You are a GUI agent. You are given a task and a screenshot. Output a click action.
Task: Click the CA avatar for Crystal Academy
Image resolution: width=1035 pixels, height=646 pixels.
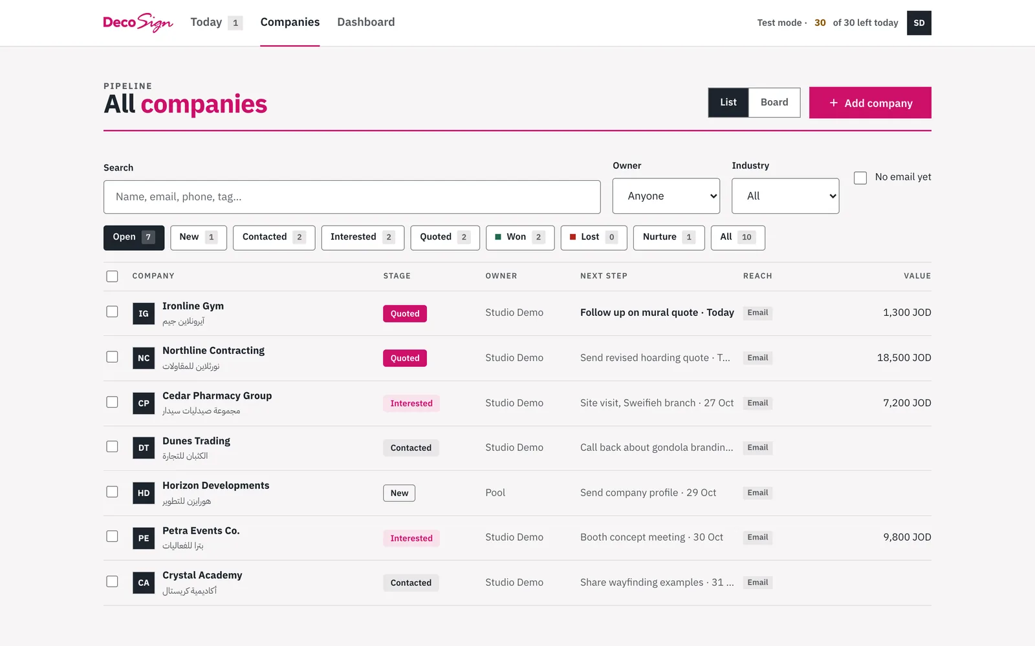[x=144, y=583]
